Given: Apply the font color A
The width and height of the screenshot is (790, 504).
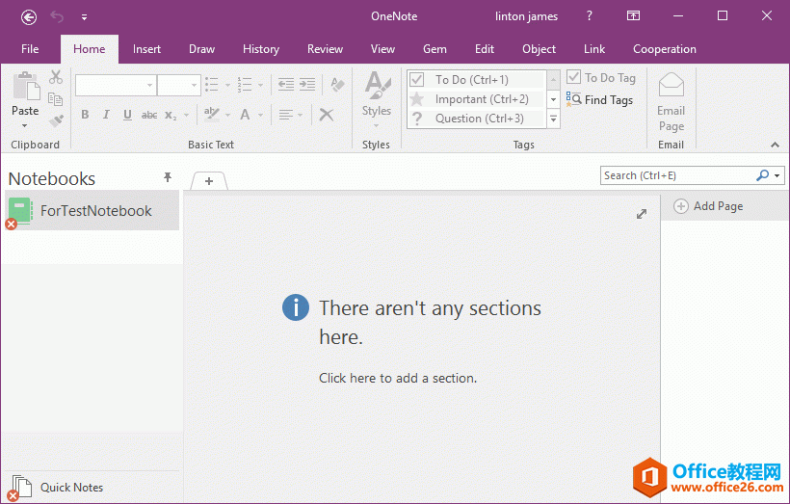Looking at the screenshot, I should click(x=245, y=115).
